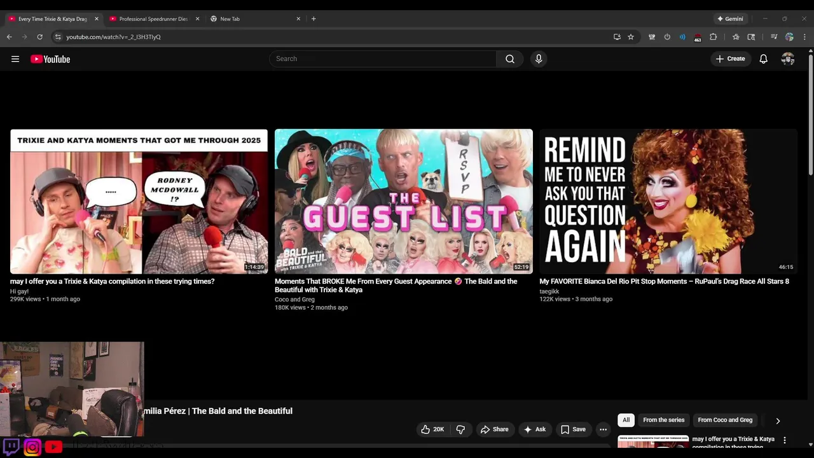
Task: Dislike the video with thumbs down
Action: click(460, 429)
